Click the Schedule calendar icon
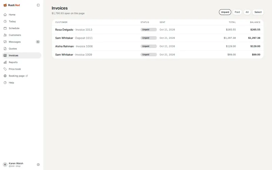Image resolution: width=272 pixels, height=170 pixels. click(x=5, y=28)
